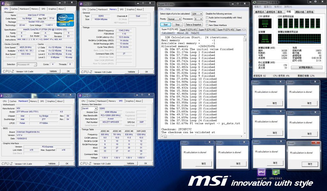Click the Intel Core i7 logo in CPU-Z
Image resolution: width=327 pixels, height=191 pixels.
pos(65,20)
